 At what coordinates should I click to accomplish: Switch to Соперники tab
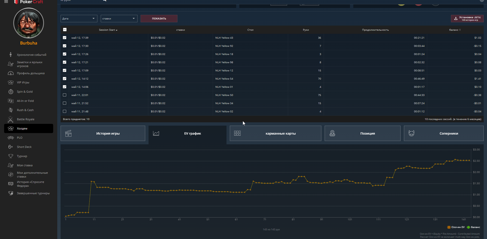(x=444, y=133)
